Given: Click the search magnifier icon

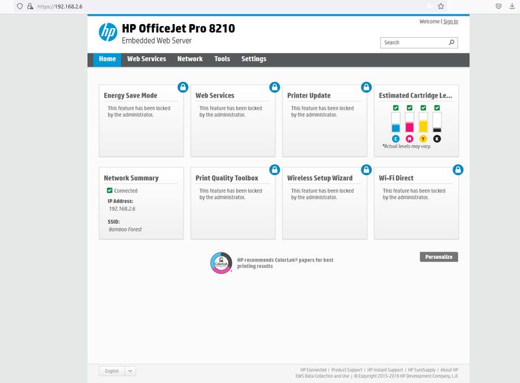Looking at the screenshot, I should pos(452,42).
